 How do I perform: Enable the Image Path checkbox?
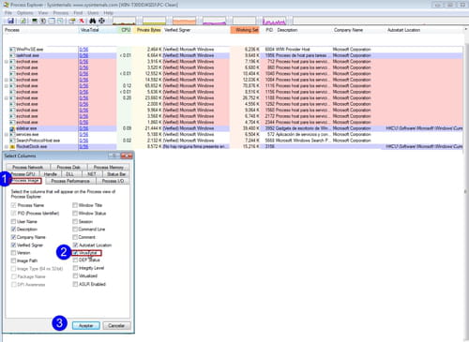tap(13, 260)
